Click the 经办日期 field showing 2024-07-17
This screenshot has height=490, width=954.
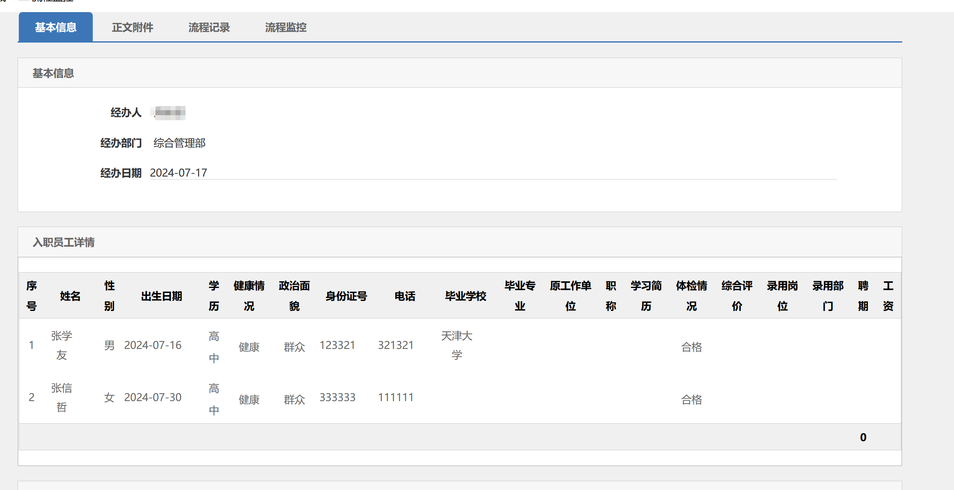pos(179,173)
